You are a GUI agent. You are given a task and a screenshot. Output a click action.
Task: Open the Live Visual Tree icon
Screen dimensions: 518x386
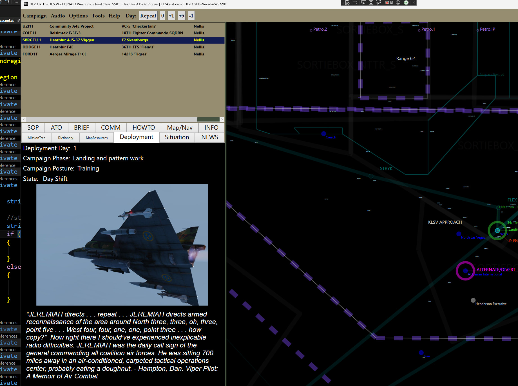pyautogui.click(x=347, y=3)
